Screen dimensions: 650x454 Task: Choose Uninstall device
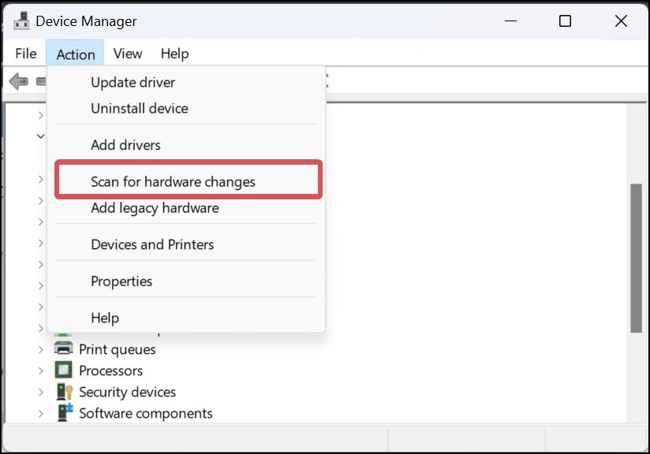click(x=186, y=108)
